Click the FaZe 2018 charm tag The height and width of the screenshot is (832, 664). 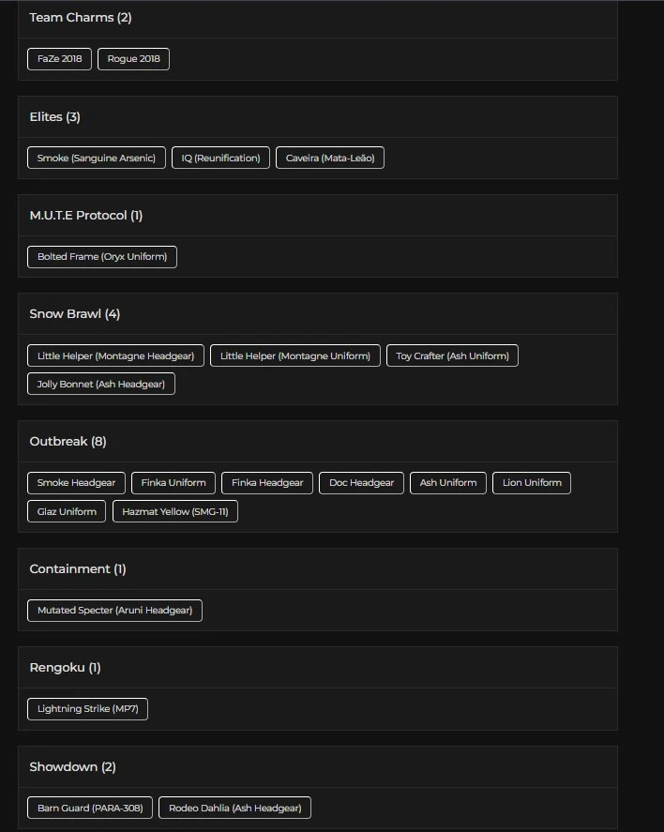(60, 58)
